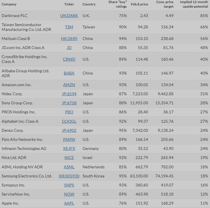Screen dimensions: 210x208
Task: Open the NICE ticker link
Action: tap(69, 158)
